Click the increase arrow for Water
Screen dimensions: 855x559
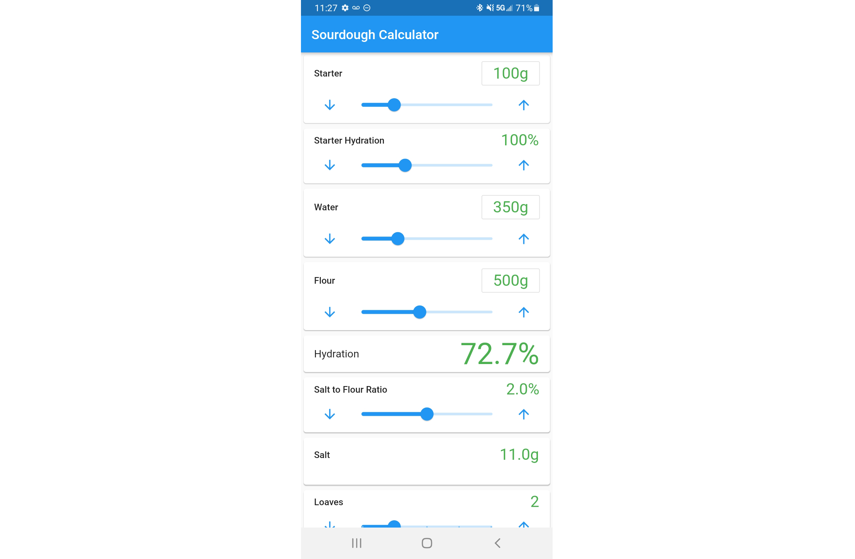524,238
